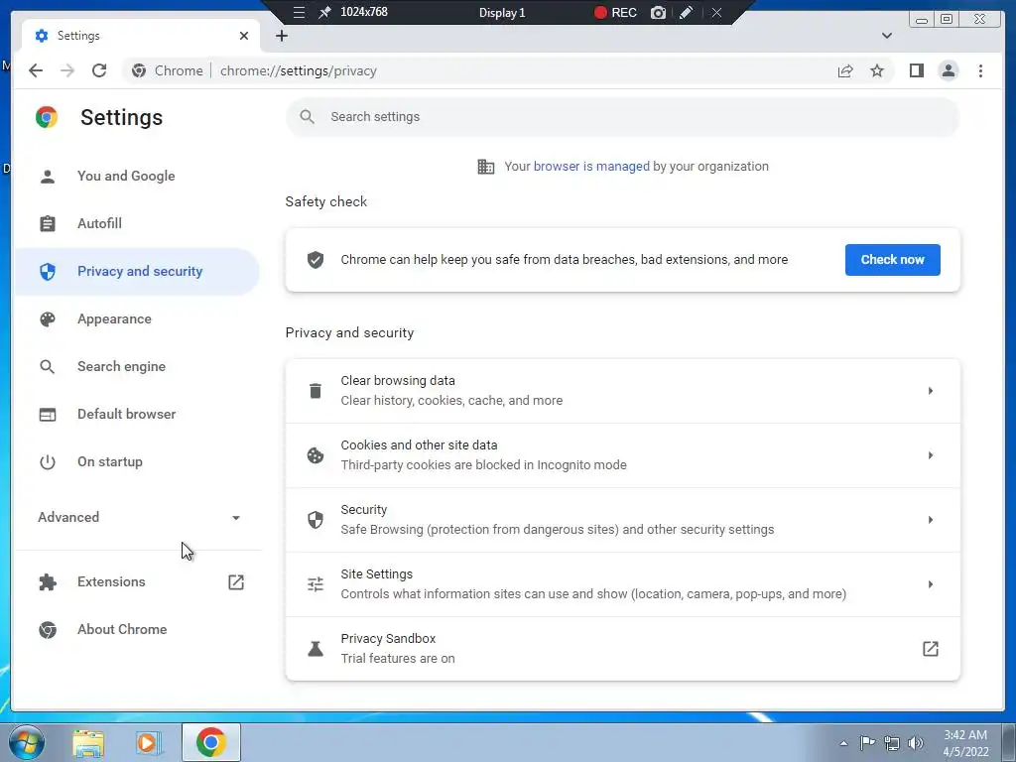Open the recording toolbar hamburger menu
1016x762 pixels.
point(299,12)
